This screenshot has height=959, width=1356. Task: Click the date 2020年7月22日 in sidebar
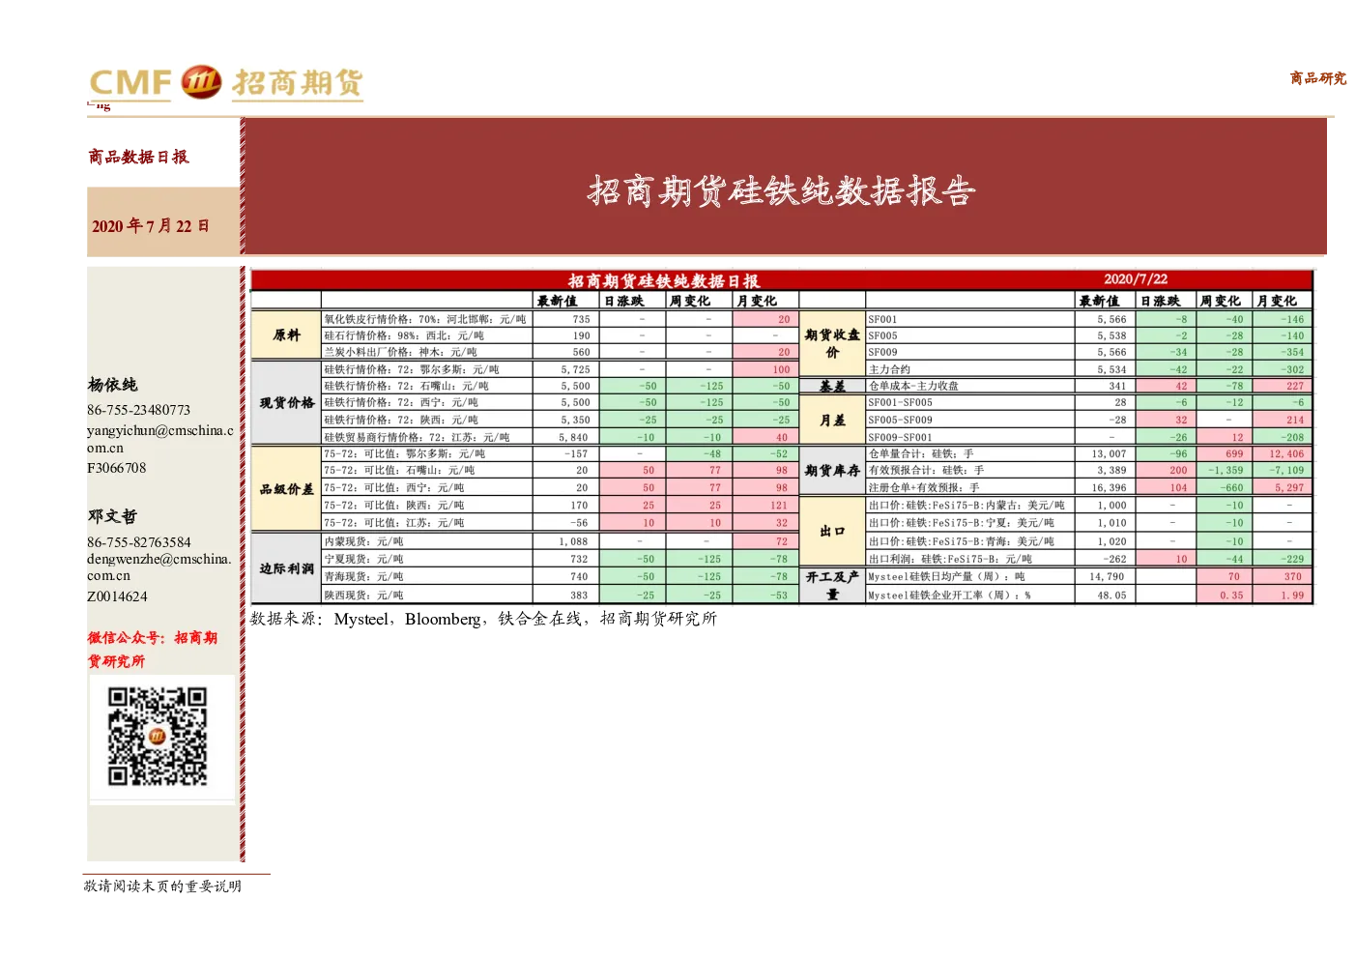tap(151, 226)
